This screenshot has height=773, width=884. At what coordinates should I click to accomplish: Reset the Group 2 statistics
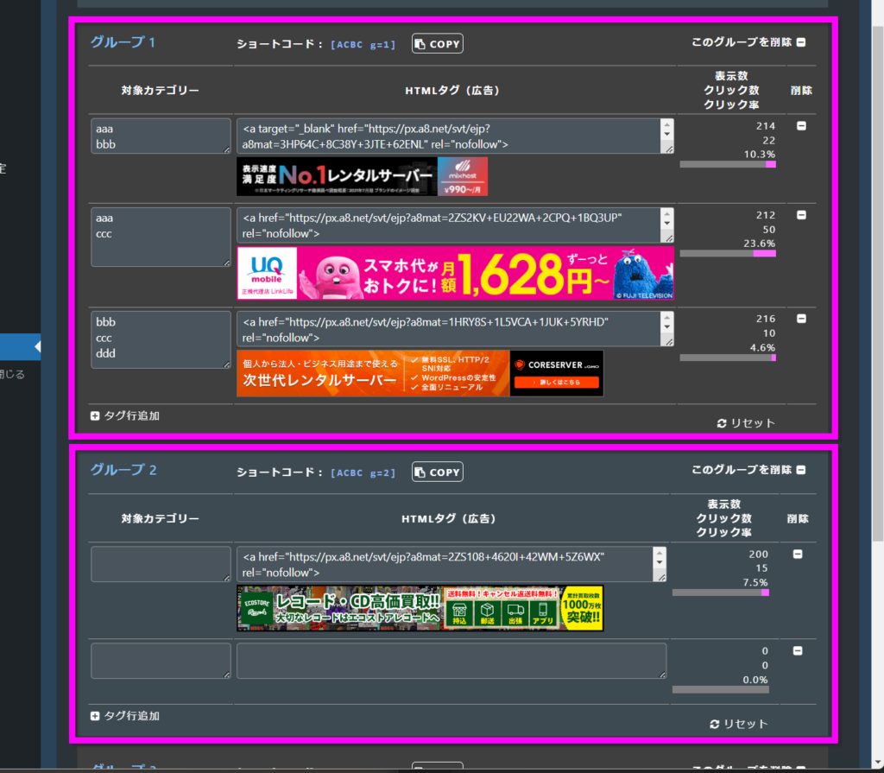coord(738,724)
